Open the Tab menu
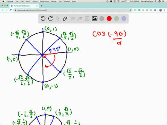167x125 pixels. click(x=60, y=1)
